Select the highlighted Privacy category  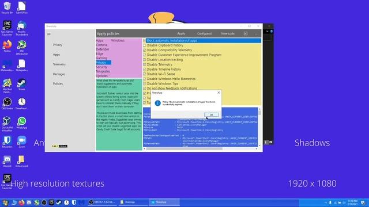(x=103, y=63)
